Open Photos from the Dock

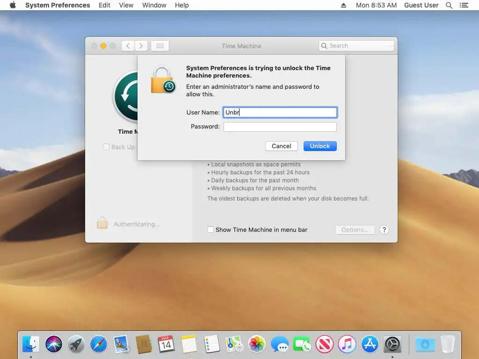point(257,344)
